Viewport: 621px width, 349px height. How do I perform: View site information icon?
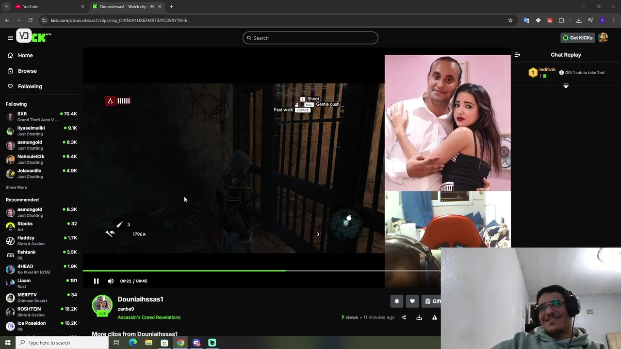click(x=44, y=20)
